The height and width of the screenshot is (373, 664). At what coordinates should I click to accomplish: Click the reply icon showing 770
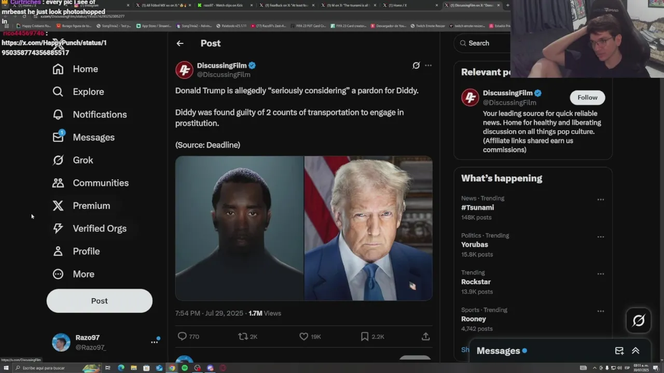[x=182, y=336]
